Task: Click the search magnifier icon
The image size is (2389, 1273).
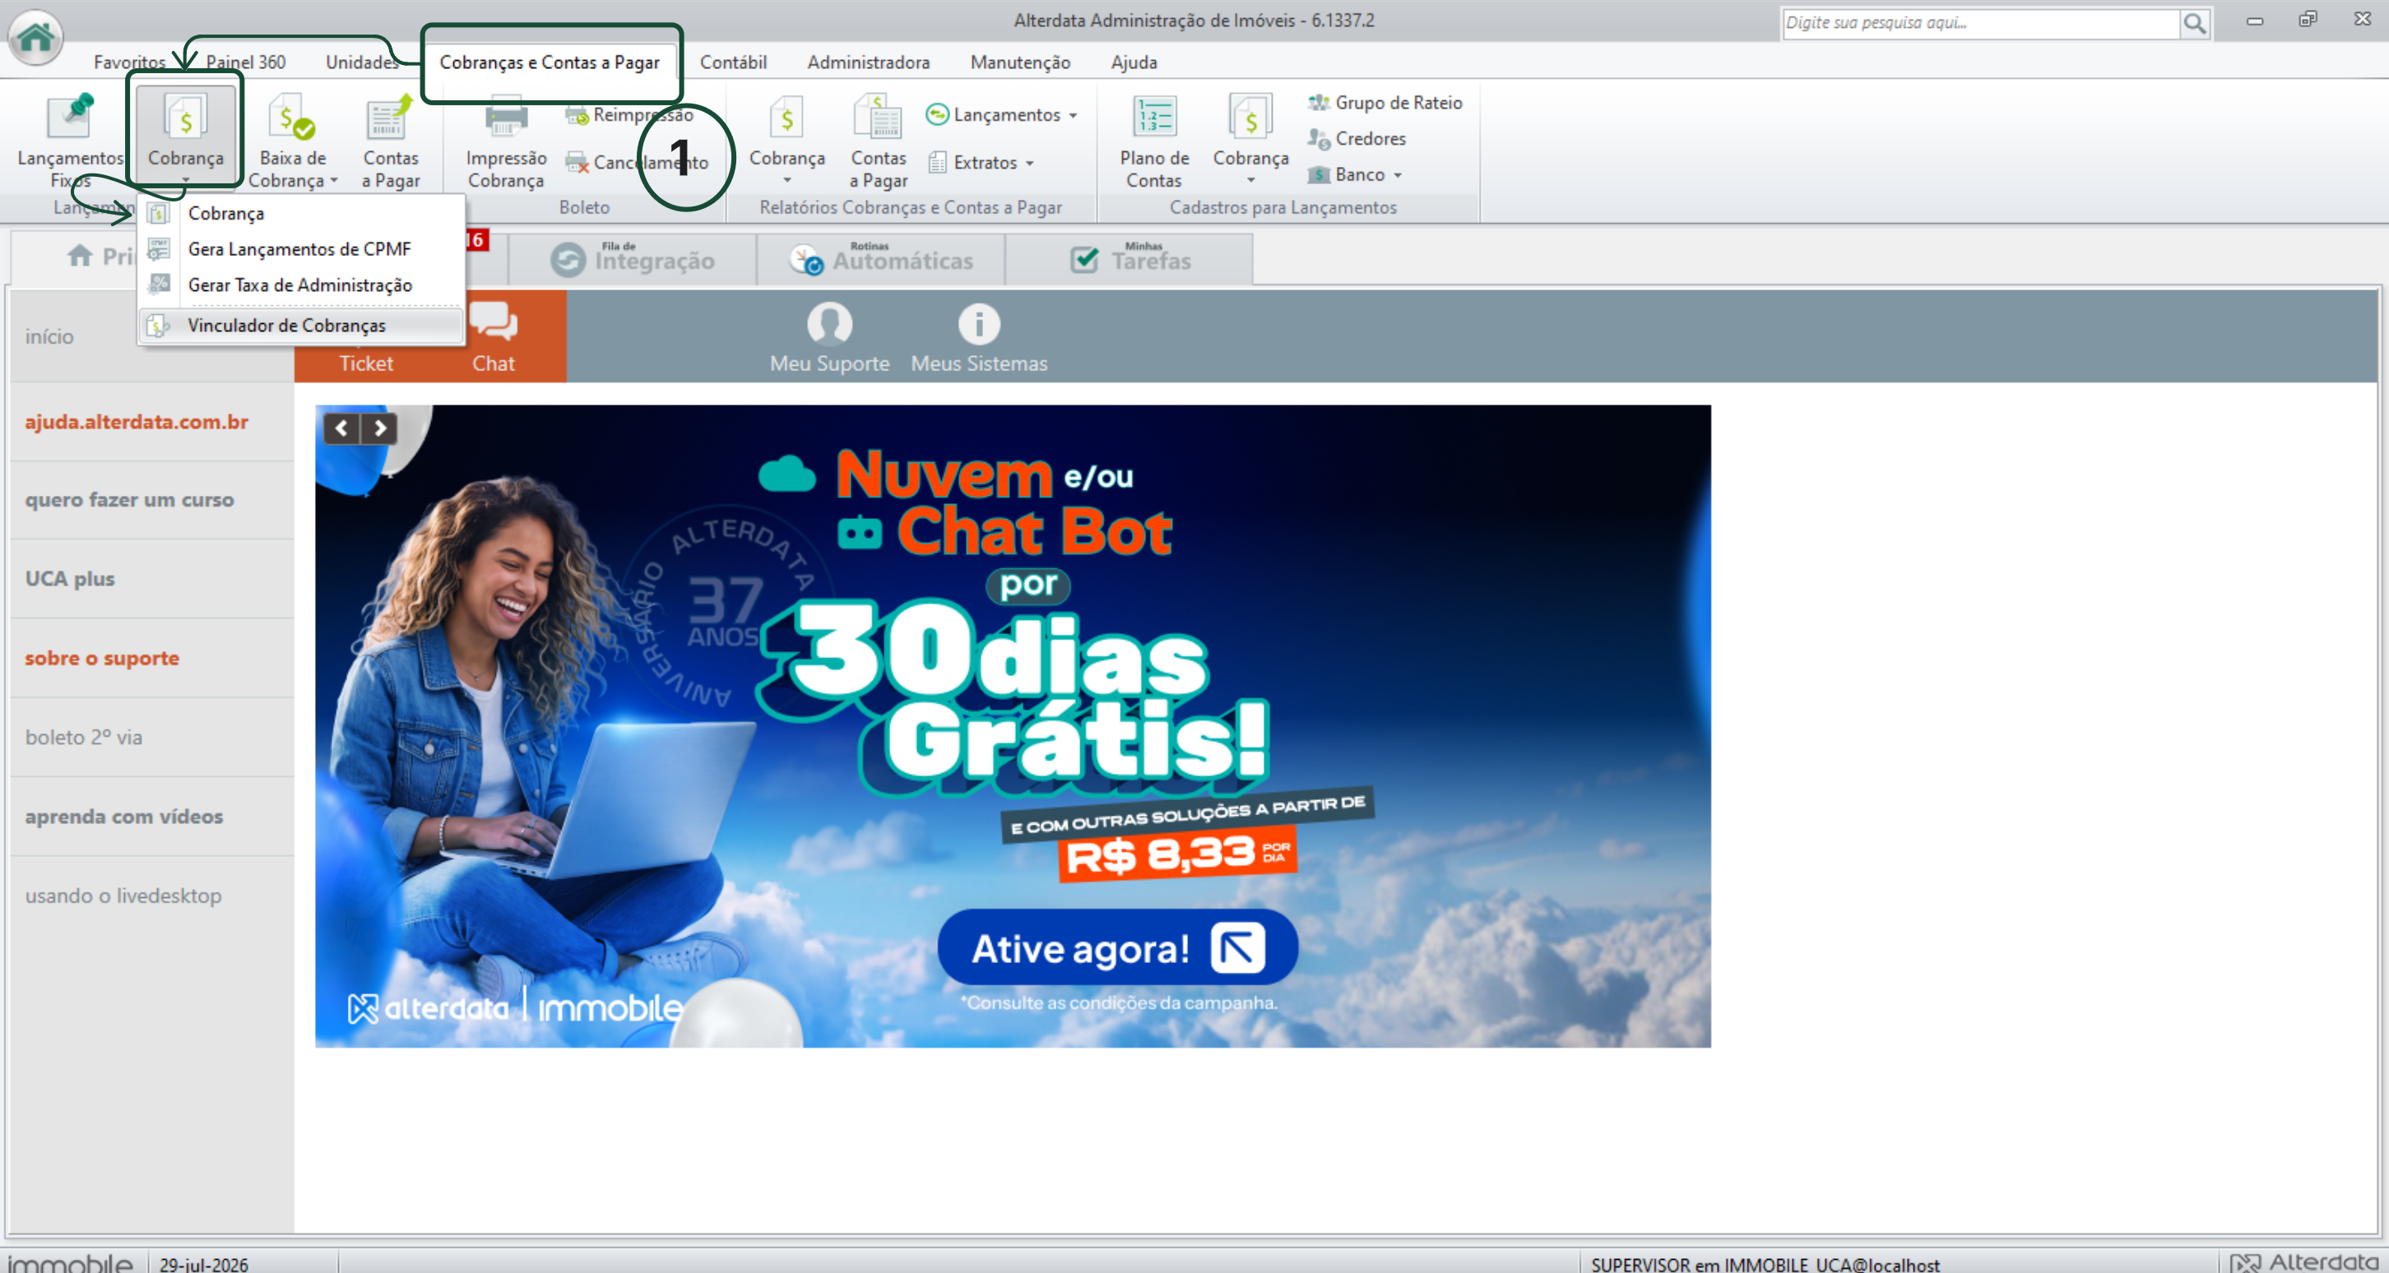Action: tap(2193, 23)
